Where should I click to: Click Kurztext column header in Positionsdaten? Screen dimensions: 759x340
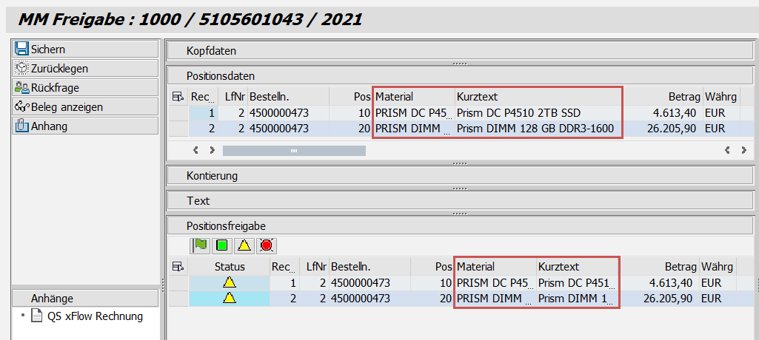pos(538,97)
